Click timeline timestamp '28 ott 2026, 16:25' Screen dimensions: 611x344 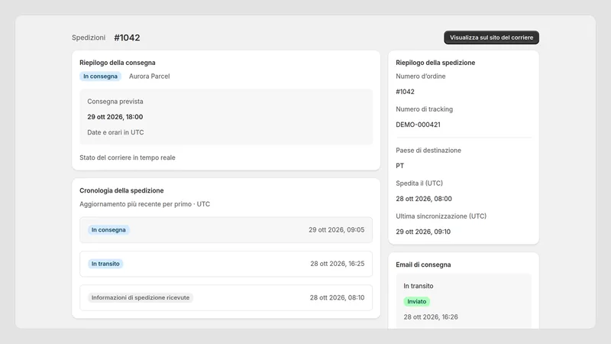click(x=338, y=264)
